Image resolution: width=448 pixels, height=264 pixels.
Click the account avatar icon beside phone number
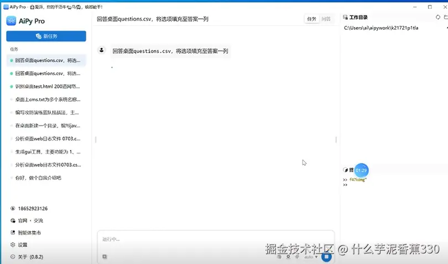click(x=13, y=209)
